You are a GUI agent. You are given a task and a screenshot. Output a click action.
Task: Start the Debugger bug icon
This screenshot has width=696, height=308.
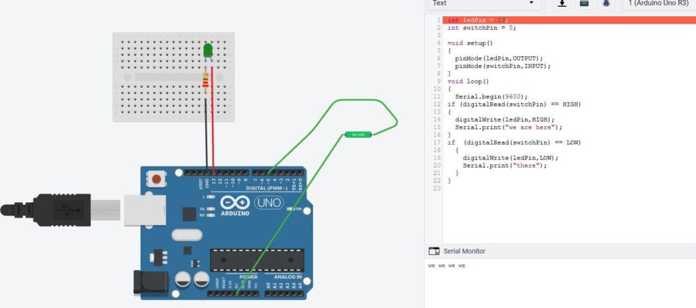(x=606, y=3)
